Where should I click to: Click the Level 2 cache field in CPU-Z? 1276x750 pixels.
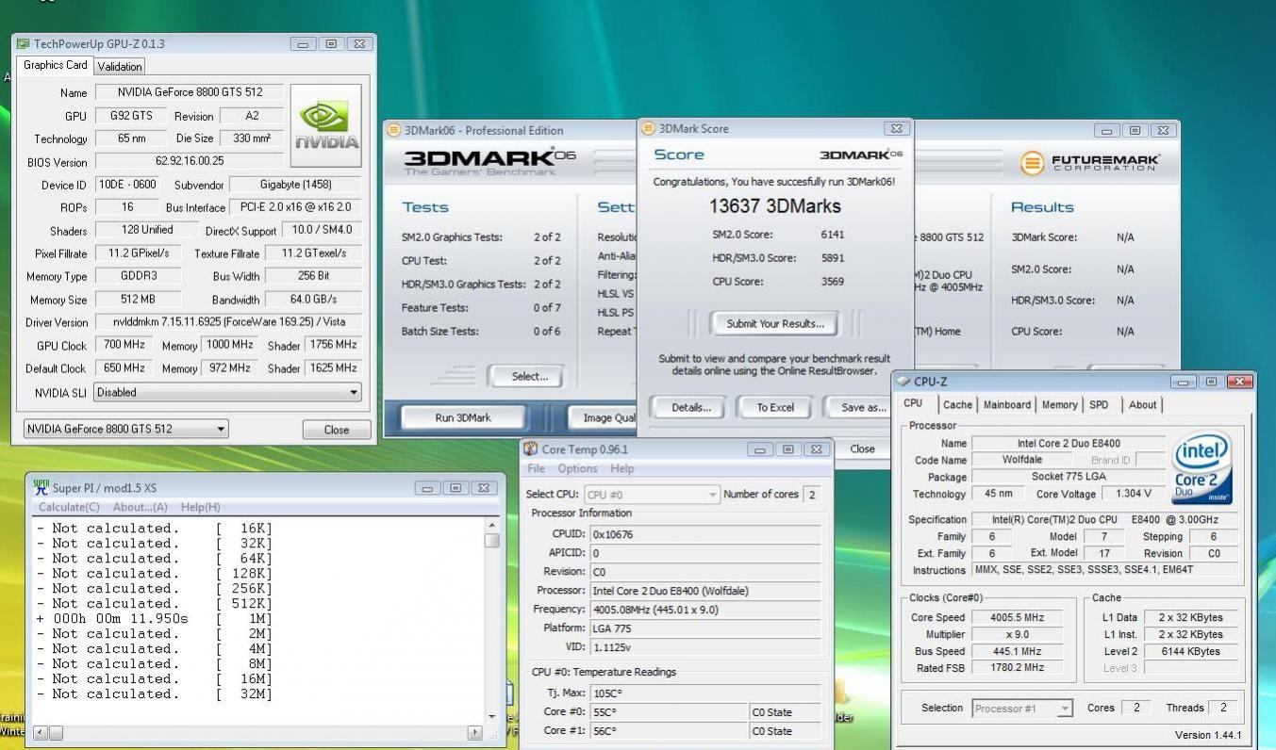pos(1190,651)
